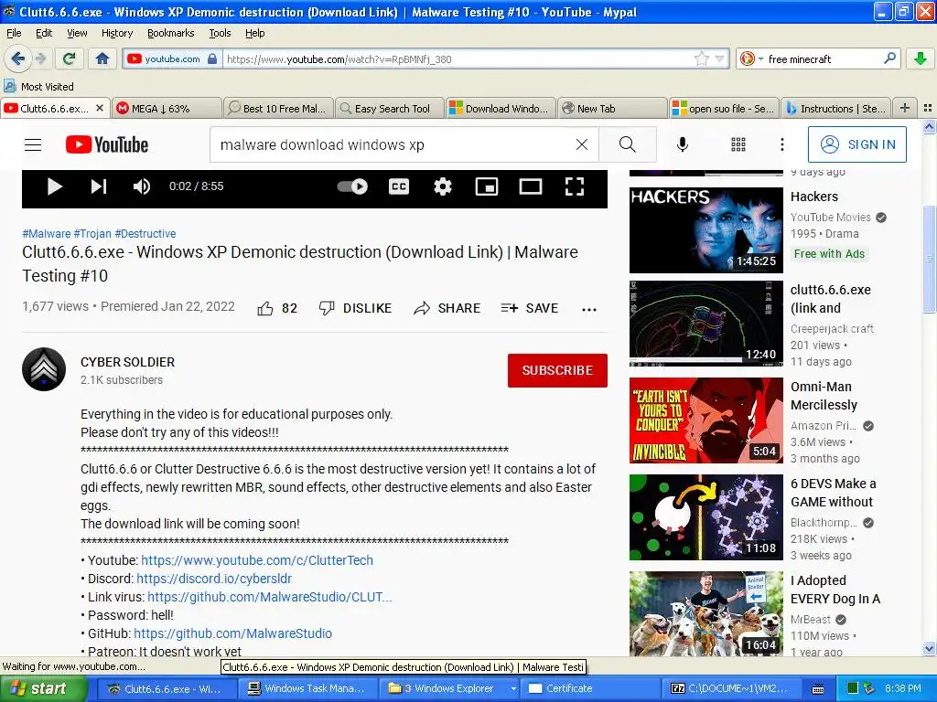Go to YouTube home via the logo
This screenshot has height=702, width=937.
(107, 144)
